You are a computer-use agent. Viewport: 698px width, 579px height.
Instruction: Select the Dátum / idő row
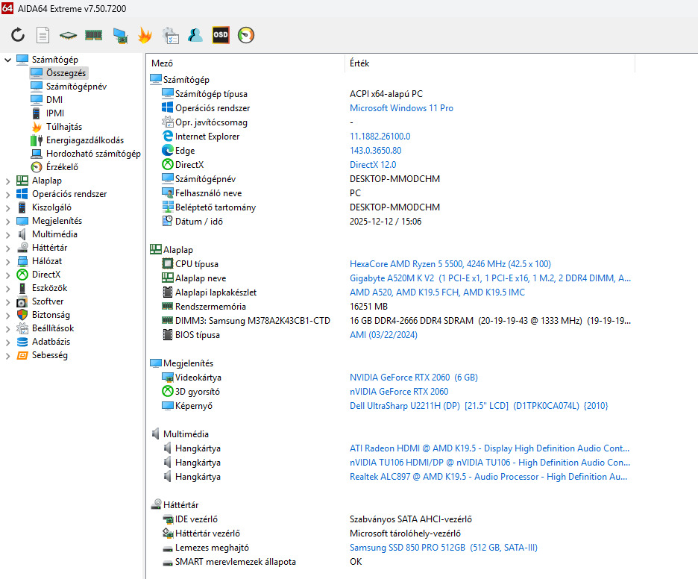click(x=392, y=222)
